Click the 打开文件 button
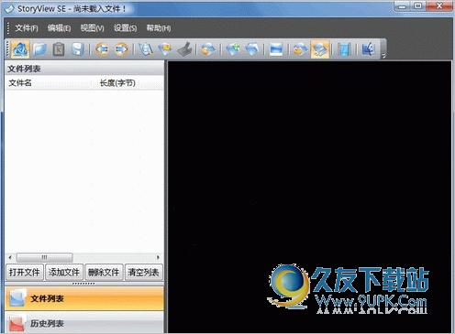This screenshot has width=455, height=334. pos(25,272)
